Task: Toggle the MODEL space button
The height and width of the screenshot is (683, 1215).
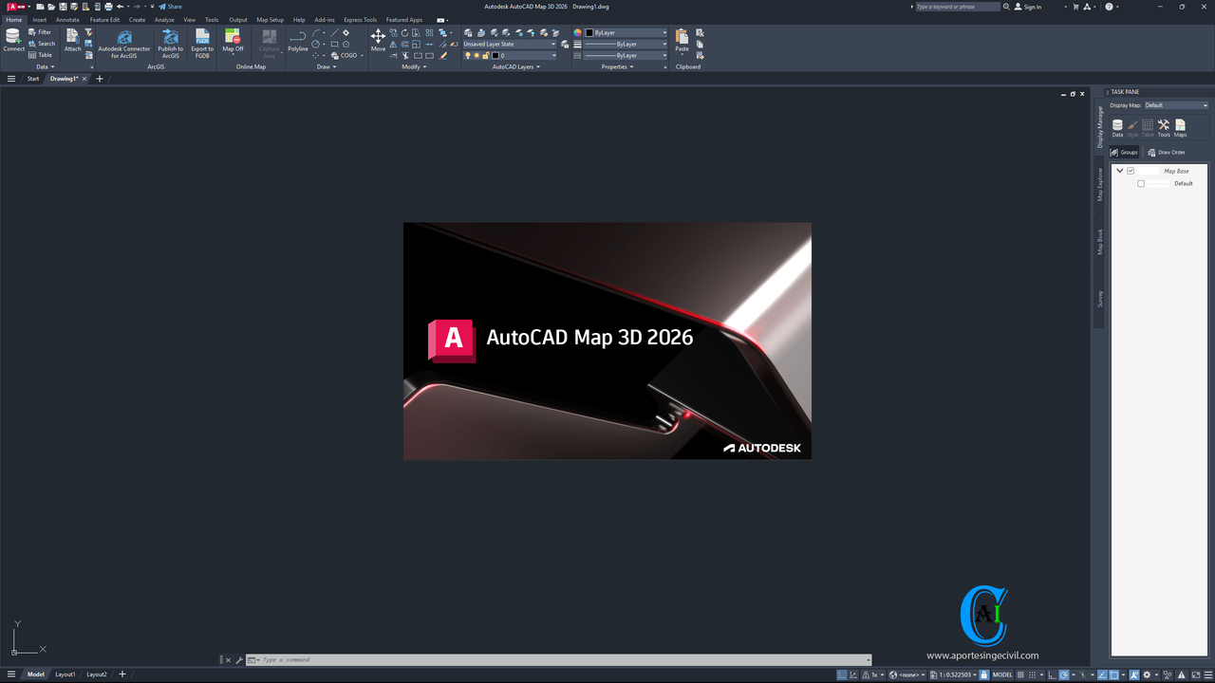Action: [1002, 674]
